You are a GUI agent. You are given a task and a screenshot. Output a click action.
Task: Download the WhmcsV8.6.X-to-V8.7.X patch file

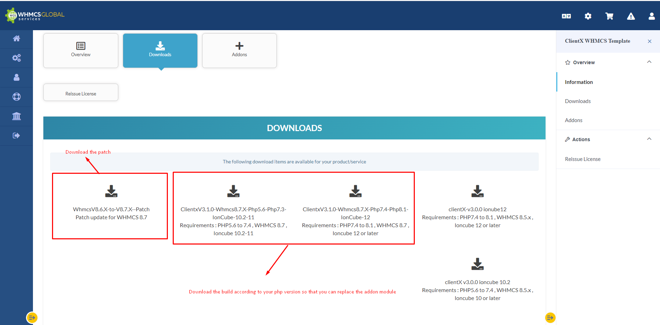[111, 191]
